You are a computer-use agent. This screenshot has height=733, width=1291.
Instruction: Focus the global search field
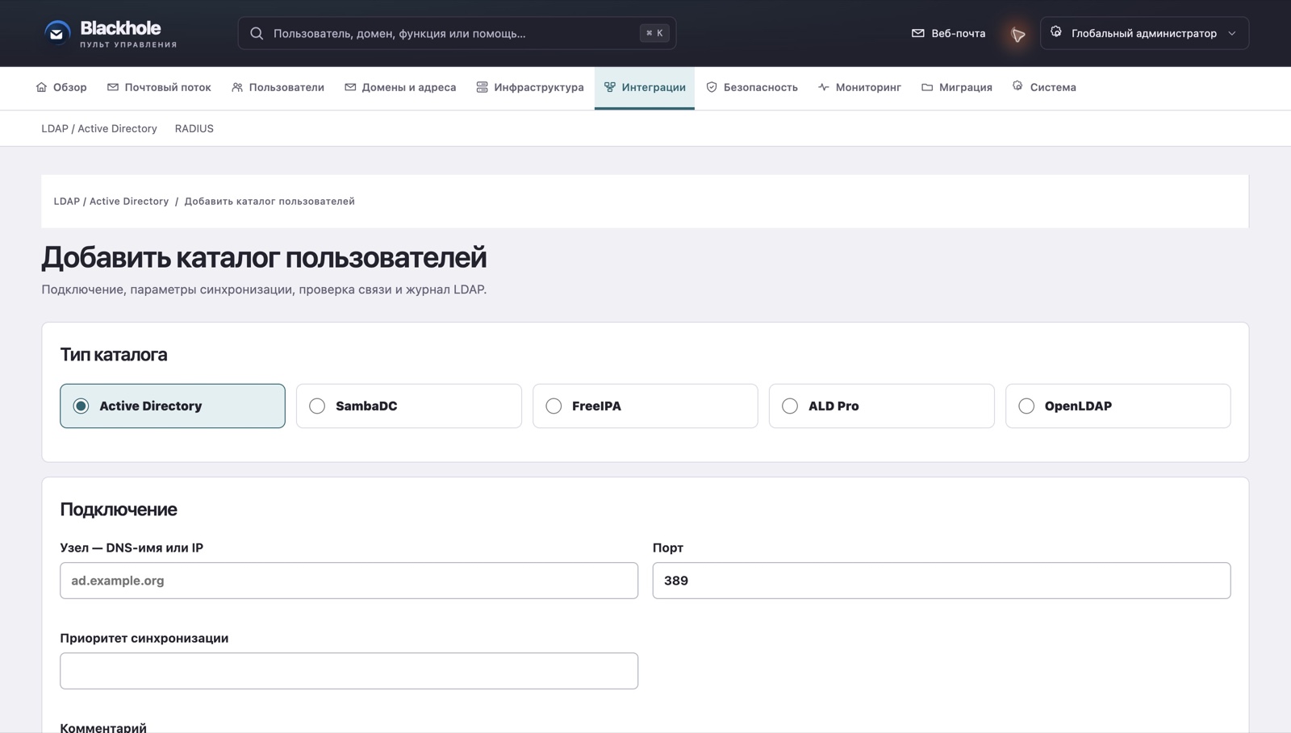point(457,33)
